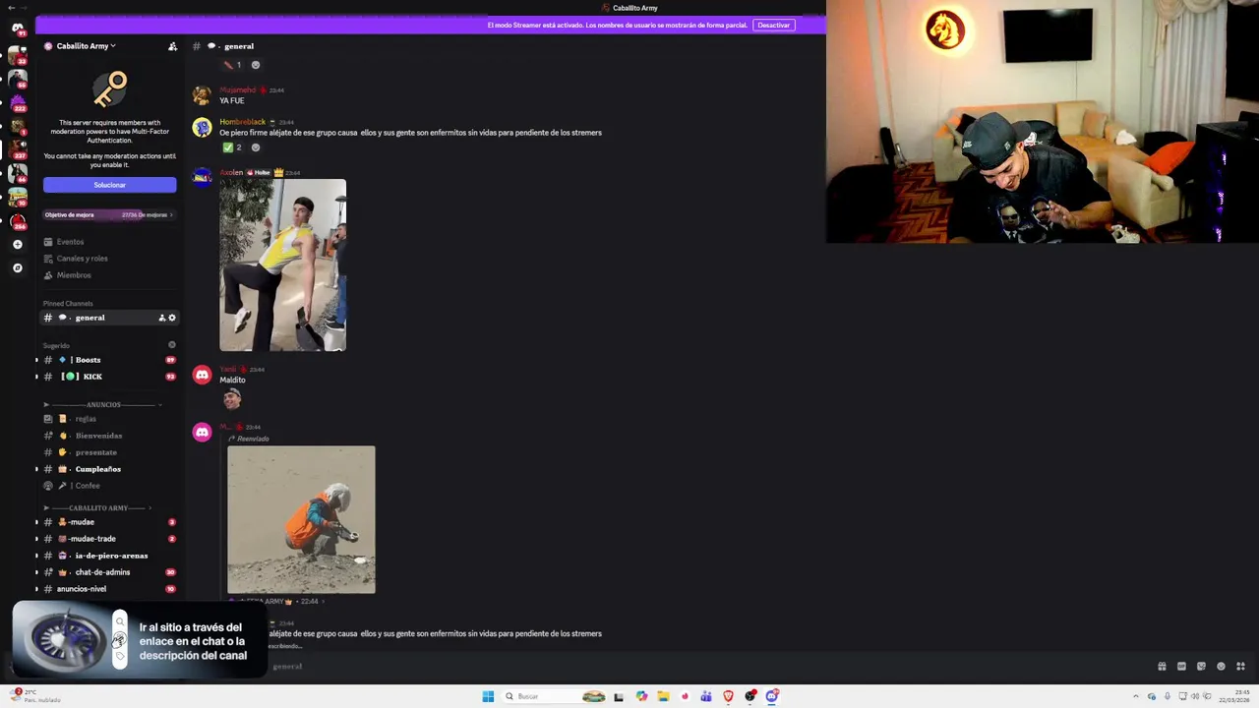Open the -mudae-trade channel
Viewport: 1259px width, 708px height.
click(108, 539)
